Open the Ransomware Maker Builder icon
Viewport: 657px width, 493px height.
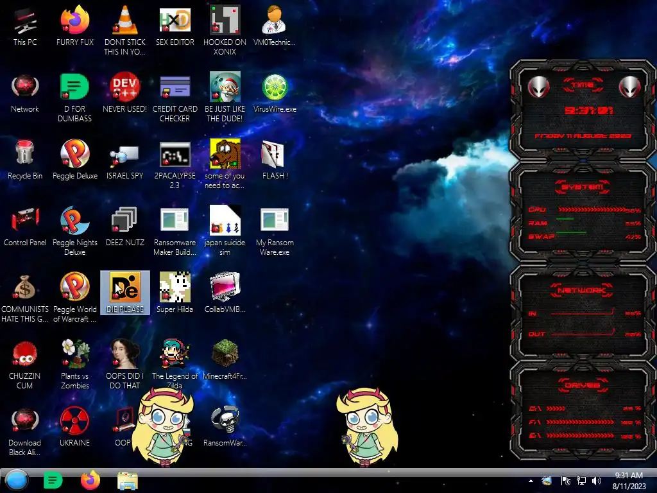pyautogui.click(x=175, y=220)
